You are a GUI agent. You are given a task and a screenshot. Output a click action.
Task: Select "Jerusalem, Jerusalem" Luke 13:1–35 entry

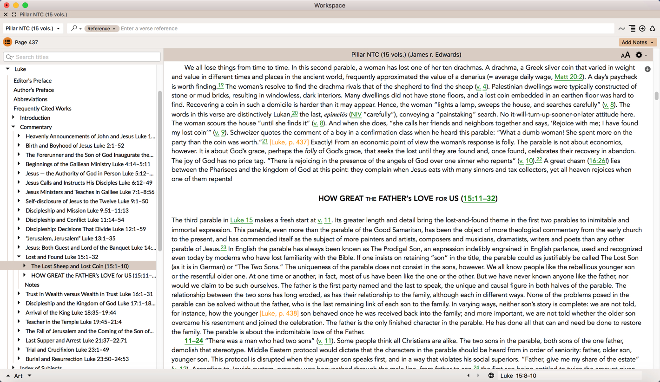tap(71, 239)
